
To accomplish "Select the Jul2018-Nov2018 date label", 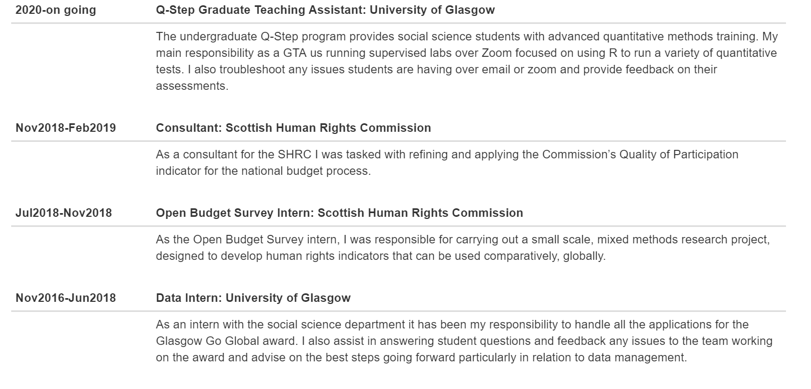I will point(64,213).
